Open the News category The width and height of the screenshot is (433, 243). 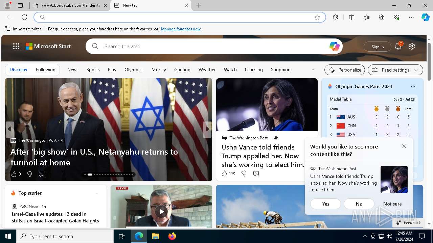tap(73, 70)
